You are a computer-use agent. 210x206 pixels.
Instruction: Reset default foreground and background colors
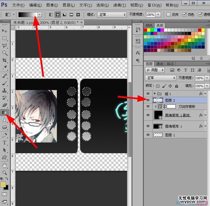[2, 179]
